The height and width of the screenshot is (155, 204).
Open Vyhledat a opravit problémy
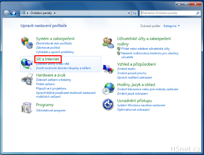tap(55, 52)
